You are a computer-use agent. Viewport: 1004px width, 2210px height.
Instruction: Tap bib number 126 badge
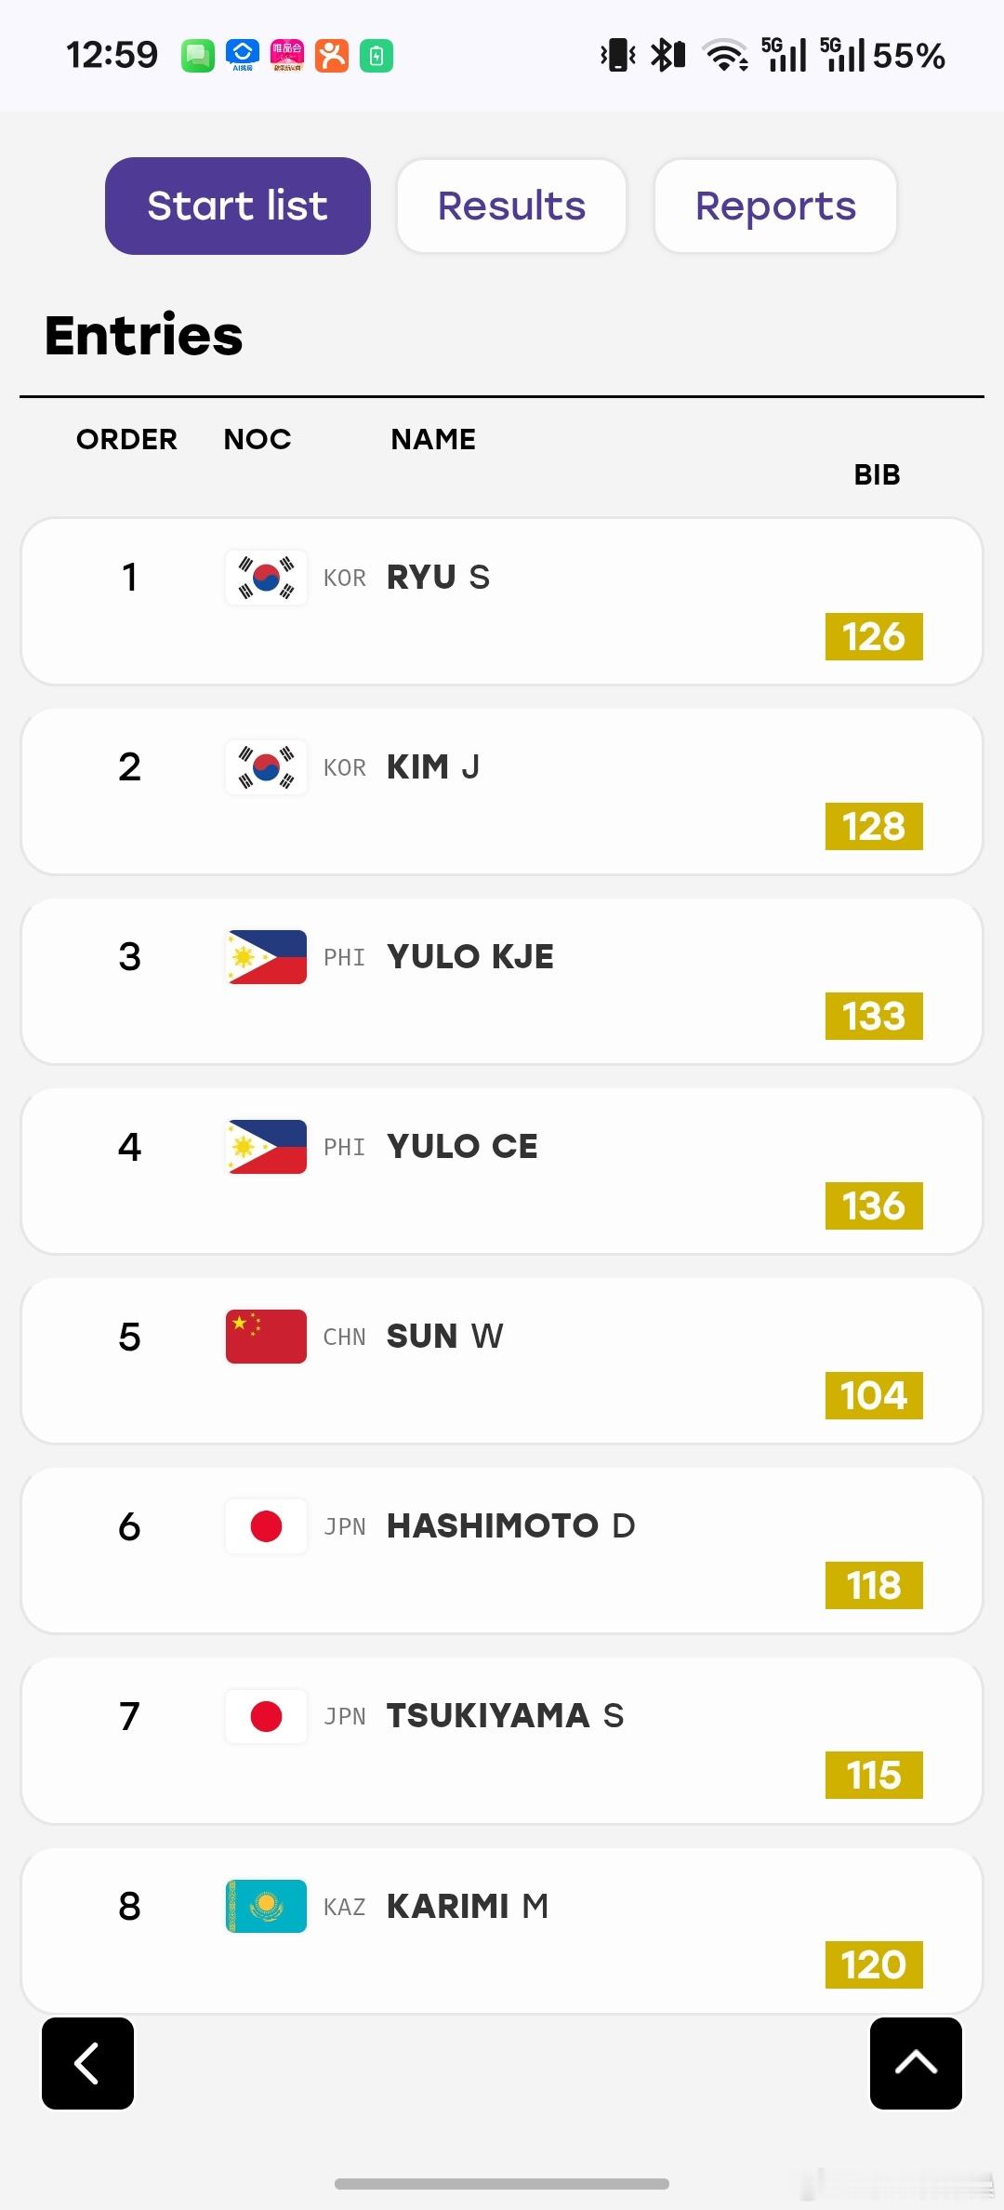[x=874, y=636]
